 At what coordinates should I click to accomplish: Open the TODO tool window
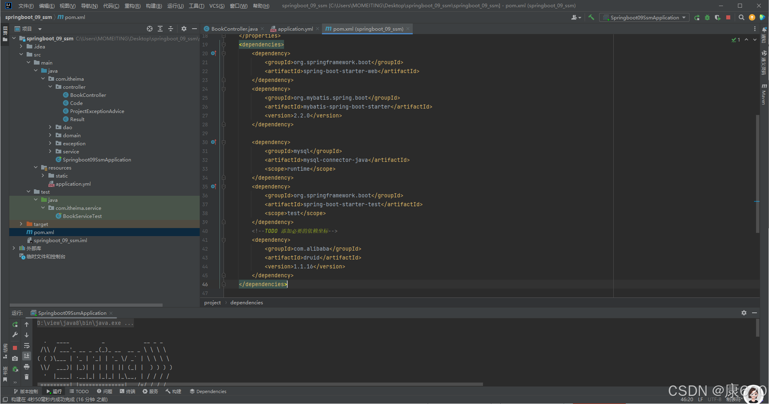[x=79, y=391]
